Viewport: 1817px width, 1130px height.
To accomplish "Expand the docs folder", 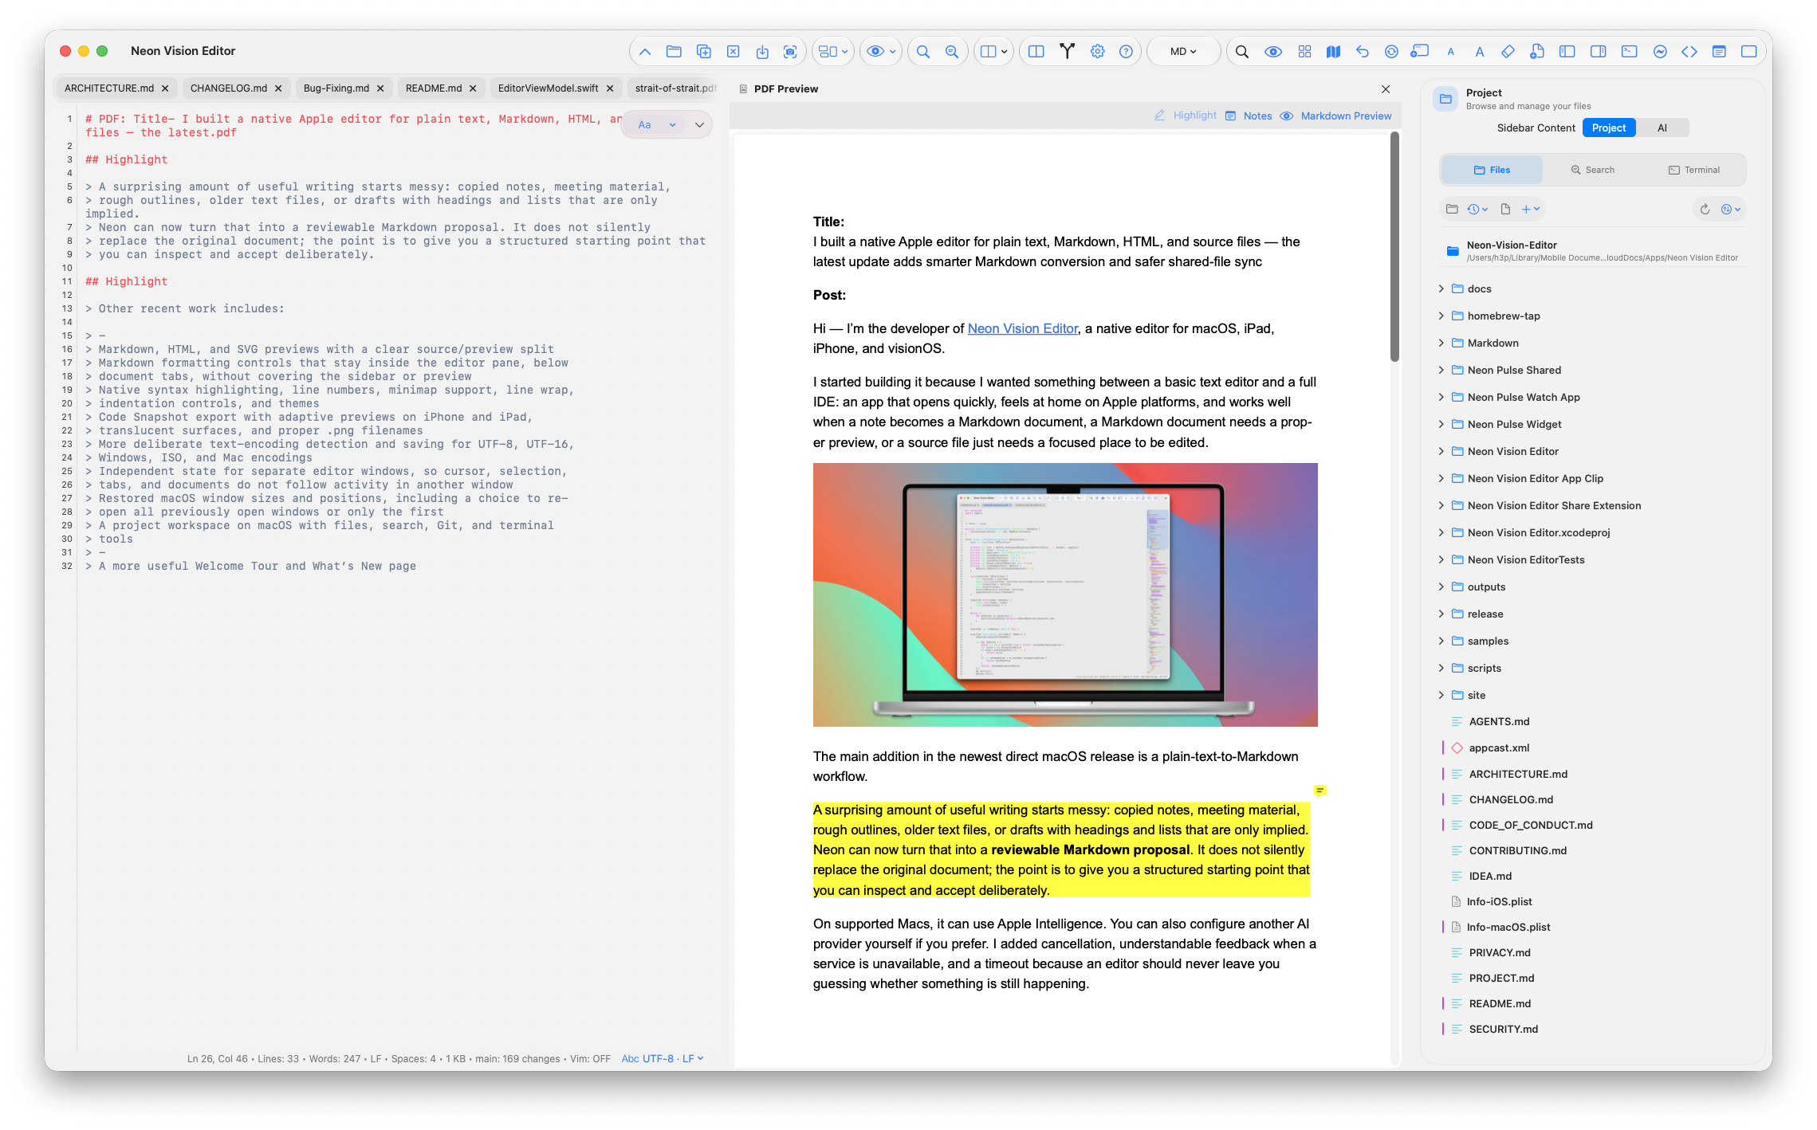I will pyautogui.click(x=1441, y=289).
